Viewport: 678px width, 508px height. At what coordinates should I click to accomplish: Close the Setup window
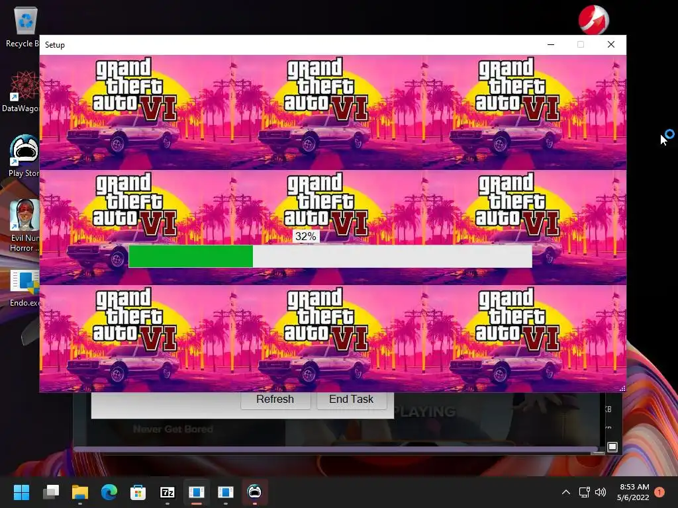click(611, 44)
